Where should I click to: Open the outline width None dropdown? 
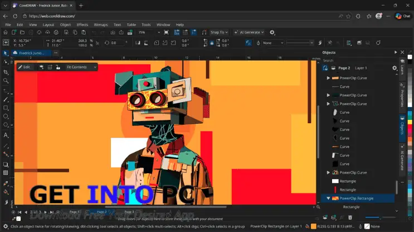click(x=273, y=43)
